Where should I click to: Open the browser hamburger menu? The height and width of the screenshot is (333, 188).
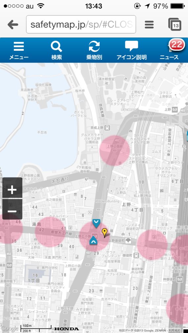coord(149,25)
